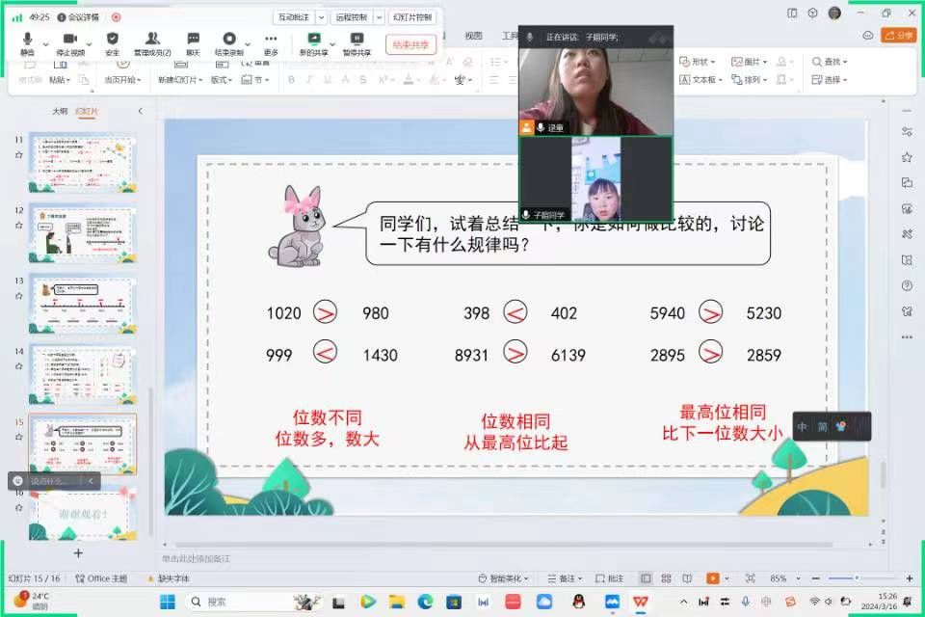
Task: Toggle the meeting recording indicator
Action: pyautogui.click(x=117, y=17)
